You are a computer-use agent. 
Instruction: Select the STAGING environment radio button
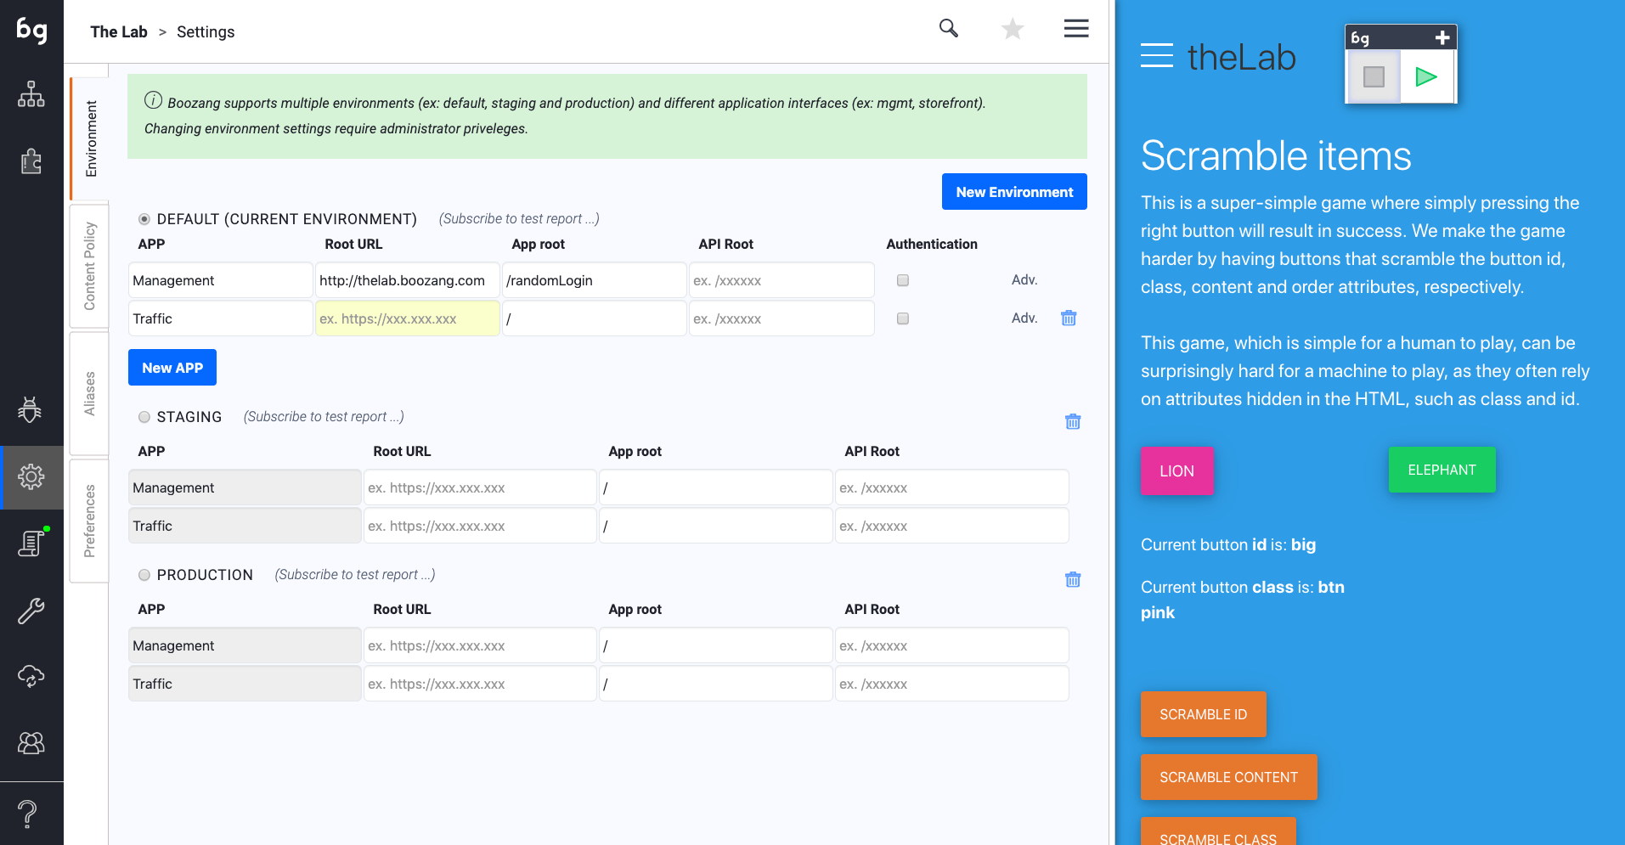144,417
